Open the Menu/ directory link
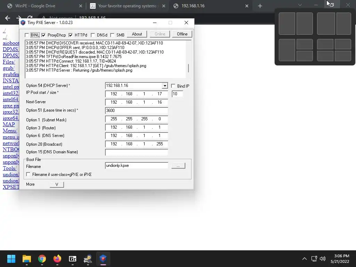 (10, 131)
